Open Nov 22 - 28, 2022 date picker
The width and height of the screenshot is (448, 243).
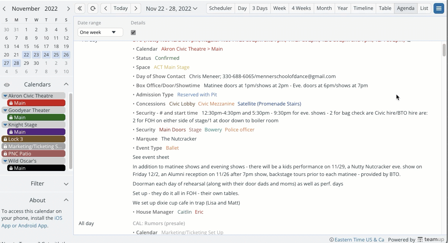tap(172, 9)
